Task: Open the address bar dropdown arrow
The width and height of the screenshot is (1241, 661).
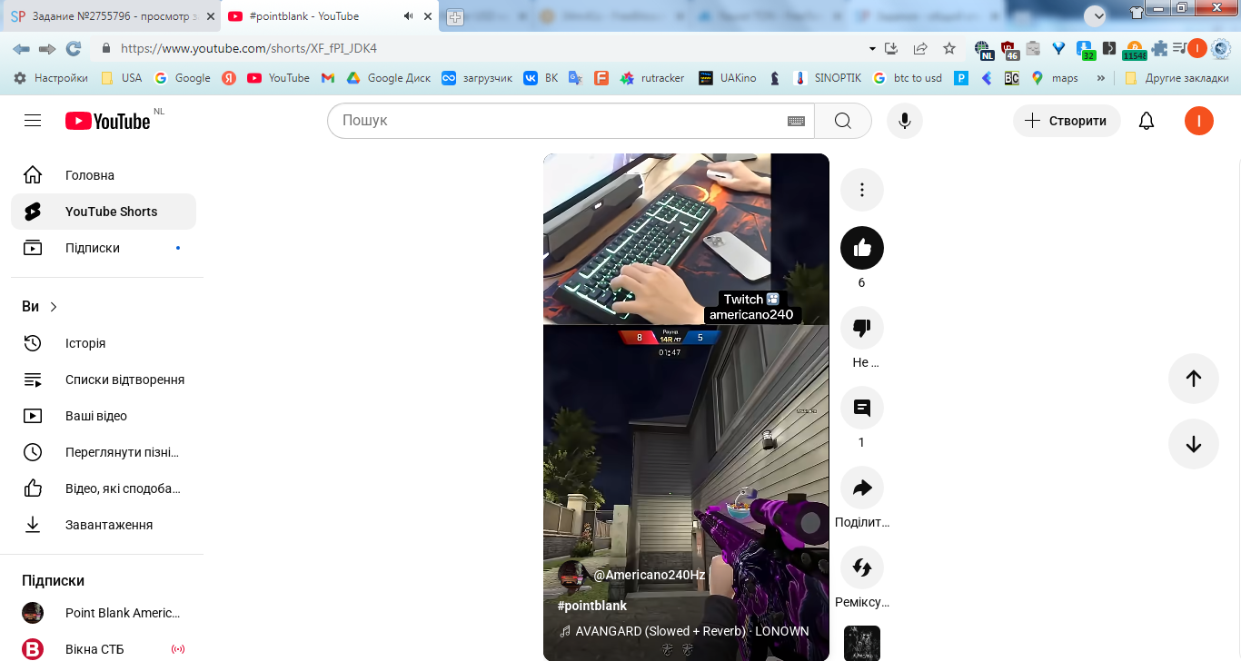Action: click(x=872, y=48)
